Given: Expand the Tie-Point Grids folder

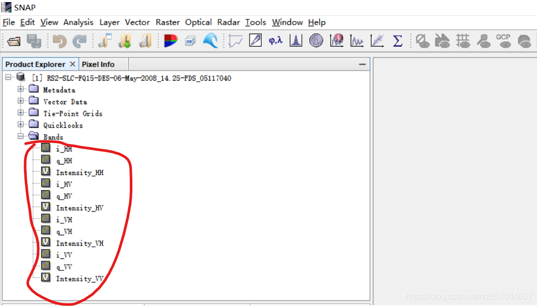Looking at the screenshot, I should pyautogui.click(x=20, y=113).
